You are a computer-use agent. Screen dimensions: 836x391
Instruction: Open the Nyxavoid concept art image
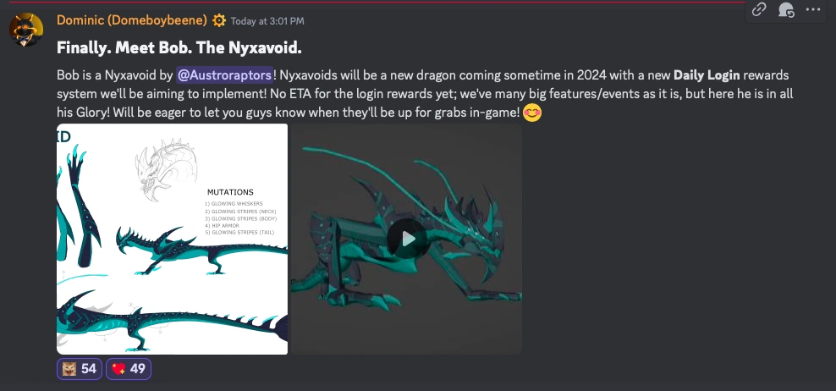[173, 239]
